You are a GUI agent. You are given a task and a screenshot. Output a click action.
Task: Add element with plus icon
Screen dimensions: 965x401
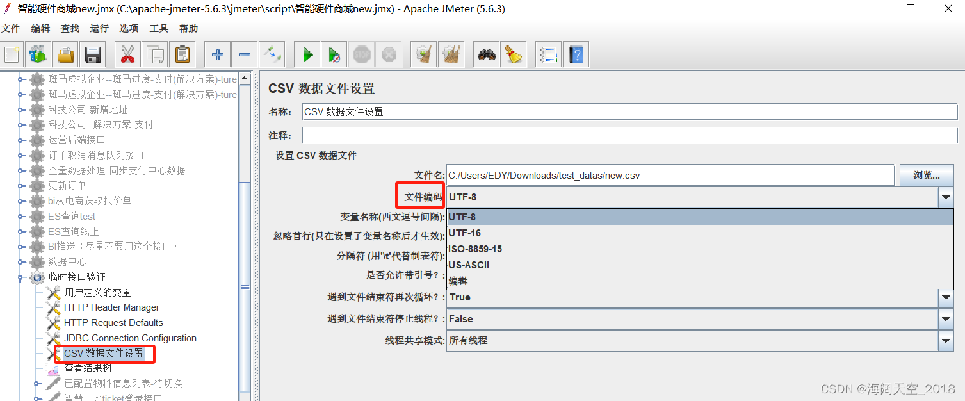coord(217,54)
